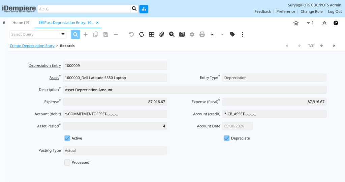This screenshot has height=182, width=345.
Task: Click the Account Date 09/30/2026 field
Action: click(x=238, y=126)
